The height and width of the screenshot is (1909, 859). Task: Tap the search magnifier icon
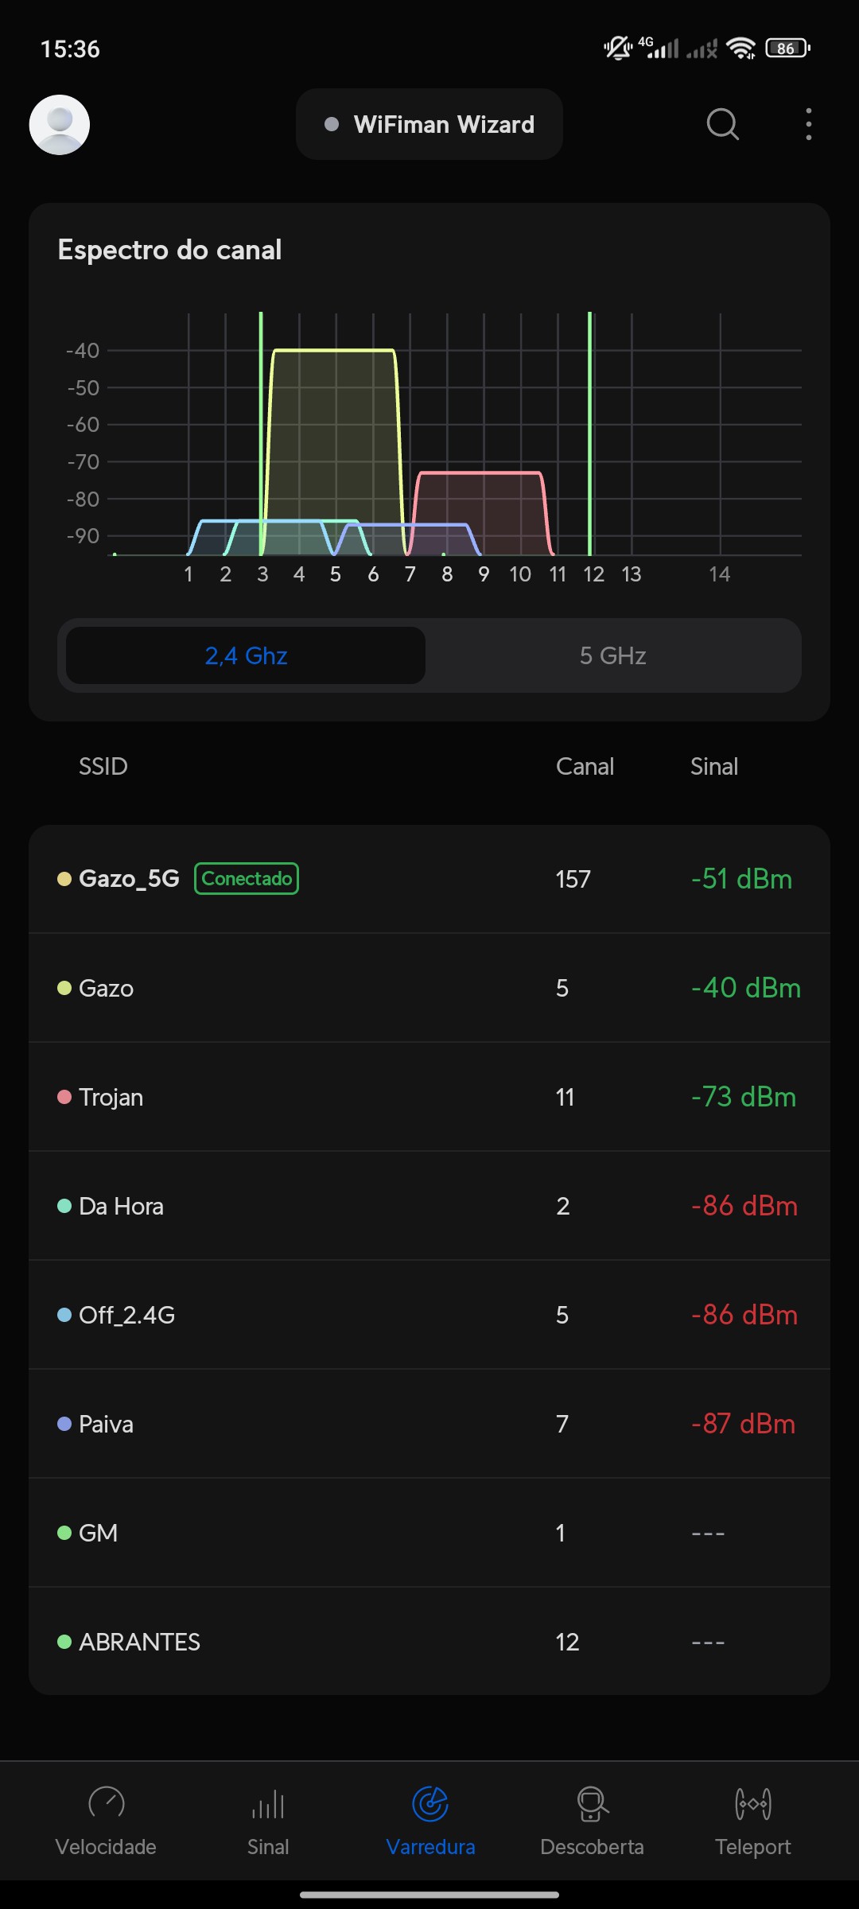[722, 125]
